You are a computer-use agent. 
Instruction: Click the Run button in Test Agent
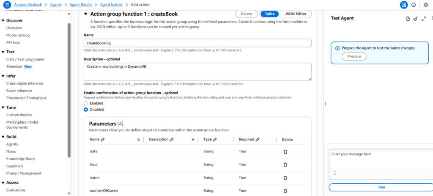[381, 187]
